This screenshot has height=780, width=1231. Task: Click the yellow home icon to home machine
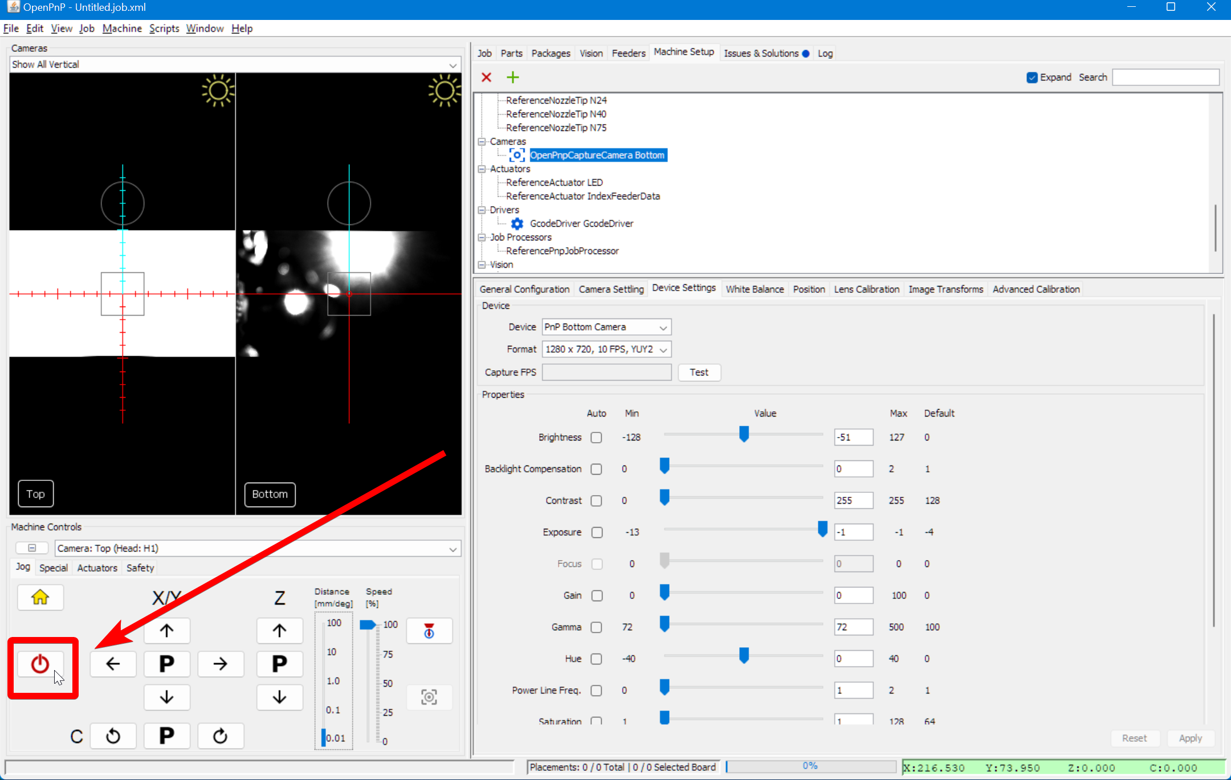[x=40, y=597]
